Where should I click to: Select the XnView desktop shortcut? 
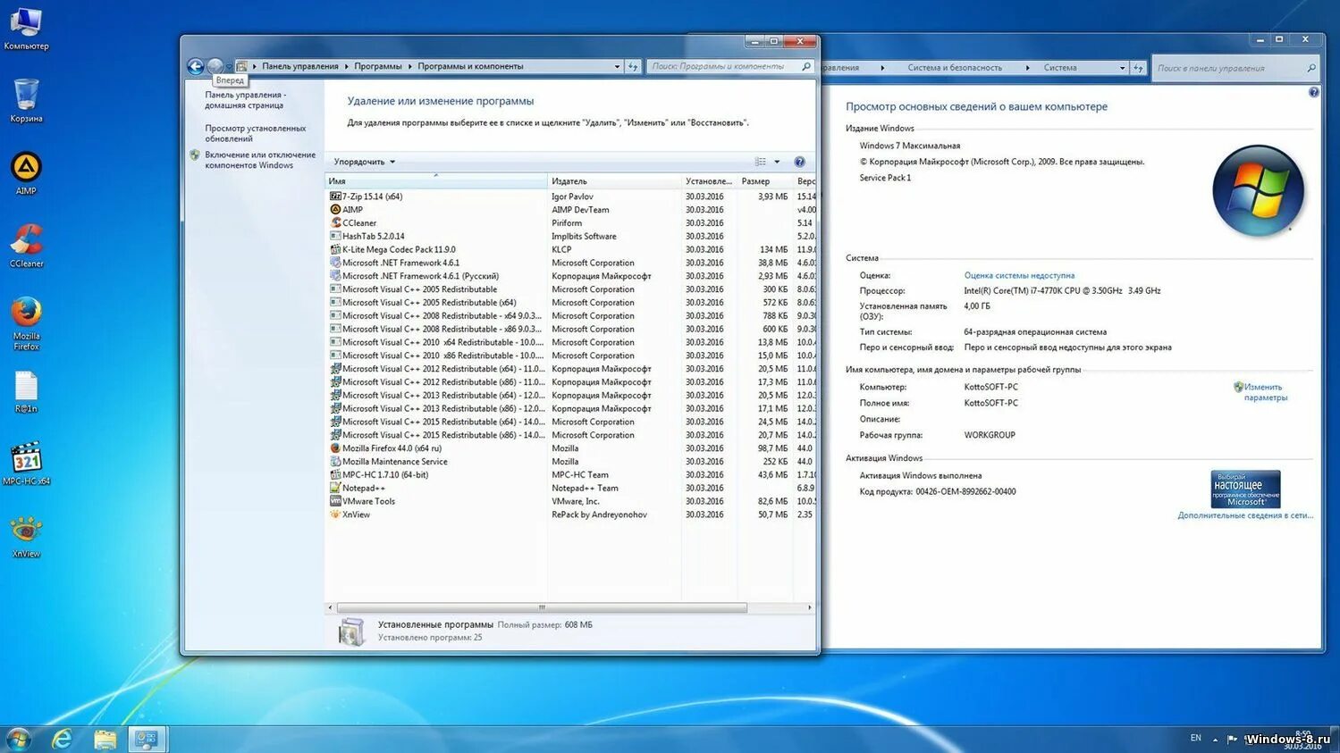(26, 537)
